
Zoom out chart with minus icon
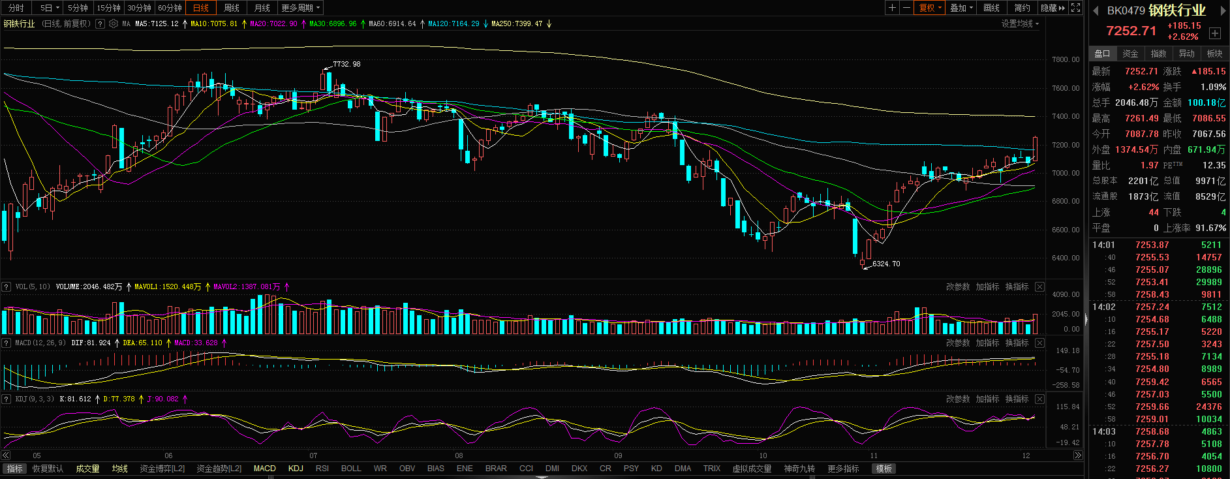[x=906, y=8]
